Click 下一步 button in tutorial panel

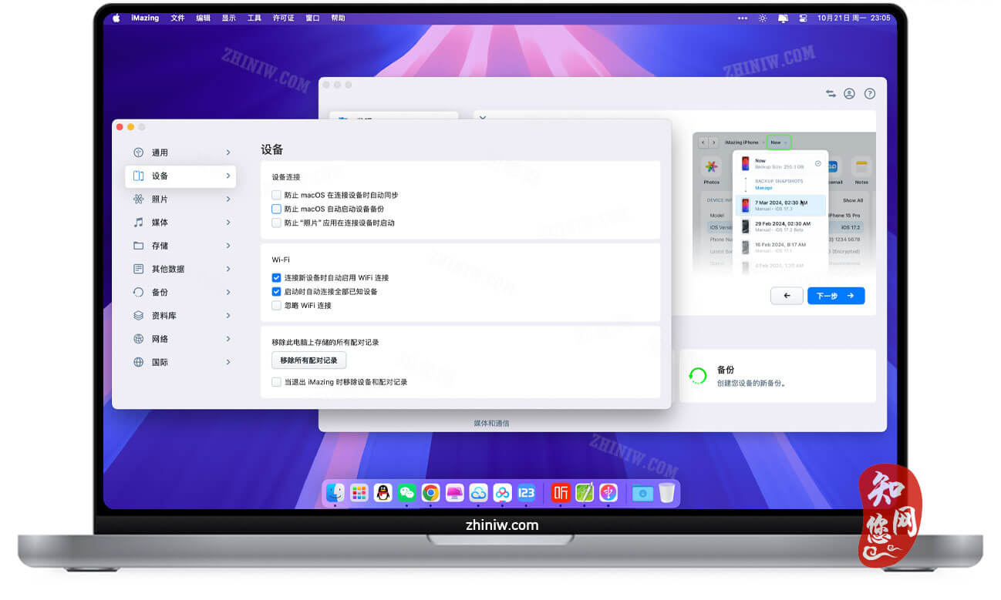click(836, 296)
